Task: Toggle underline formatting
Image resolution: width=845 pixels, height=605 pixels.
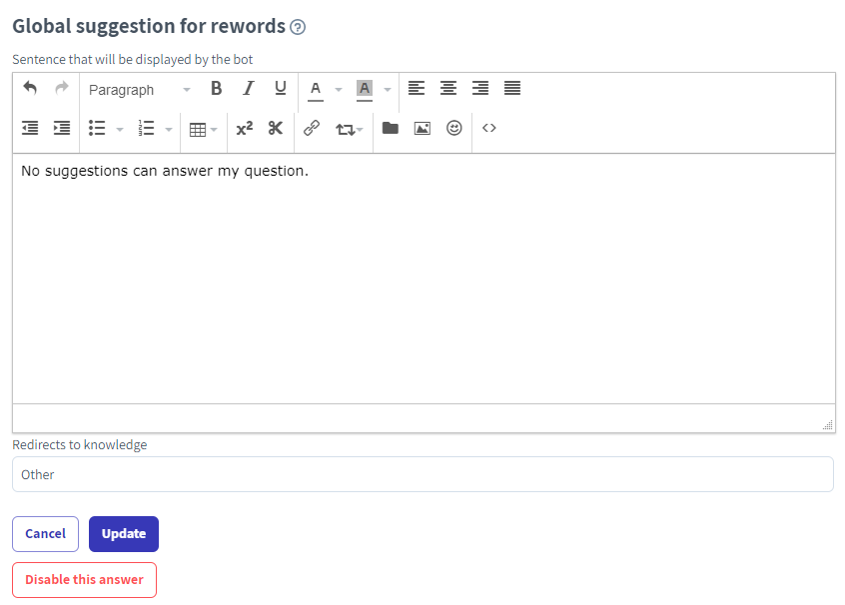Action: pos(280,89)
